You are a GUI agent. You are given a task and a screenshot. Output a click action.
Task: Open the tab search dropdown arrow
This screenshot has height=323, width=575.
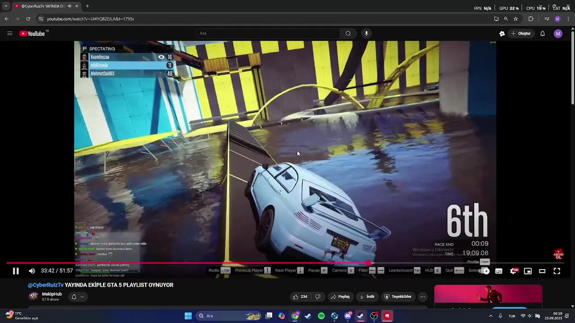pyautogui.click(x=6, y=6)
